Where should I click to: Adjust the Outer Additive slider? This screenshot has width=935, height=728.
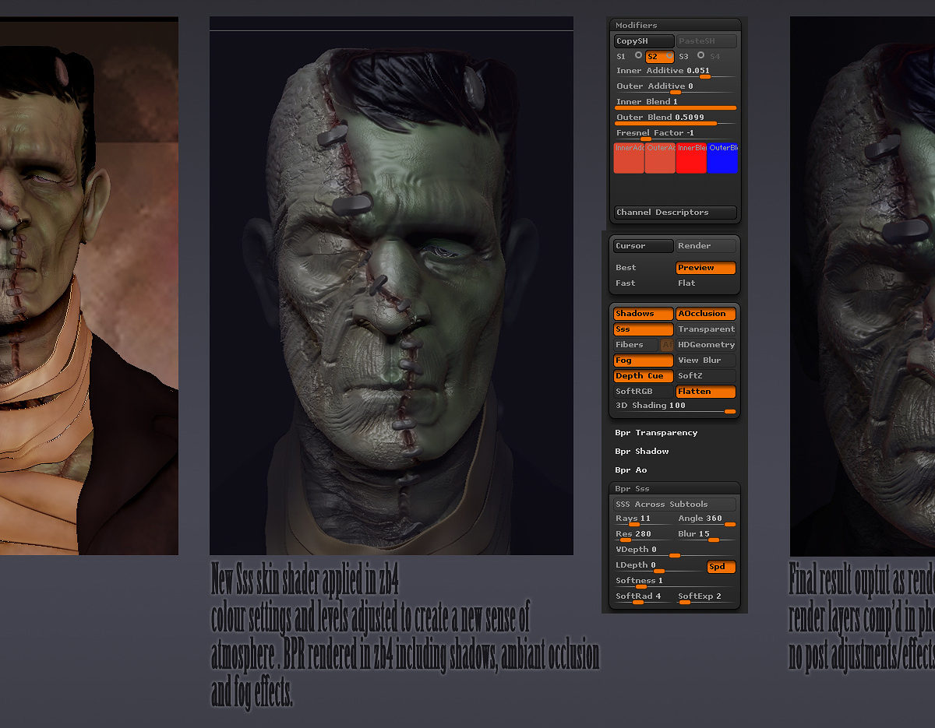(675, 87)
